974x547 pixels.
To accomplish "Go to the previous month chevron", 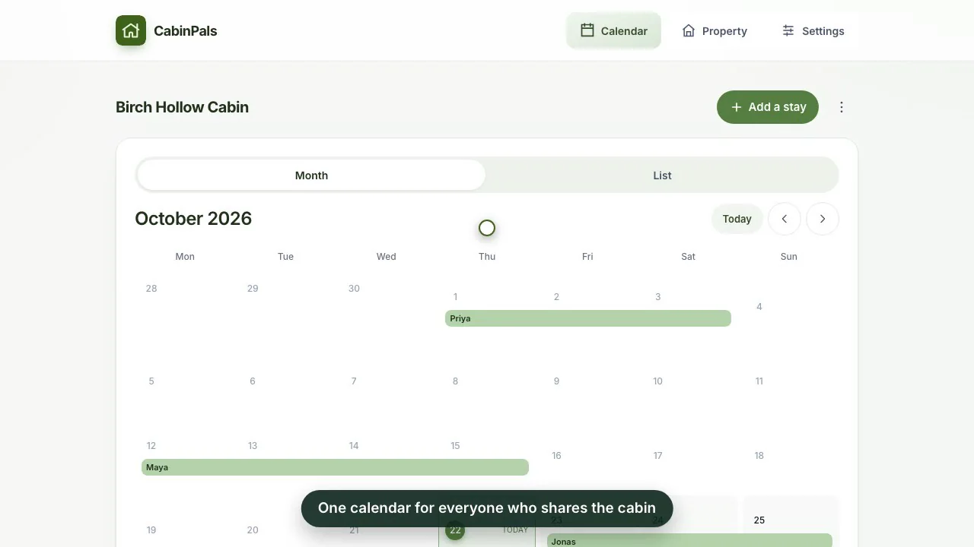I will 785,219.
